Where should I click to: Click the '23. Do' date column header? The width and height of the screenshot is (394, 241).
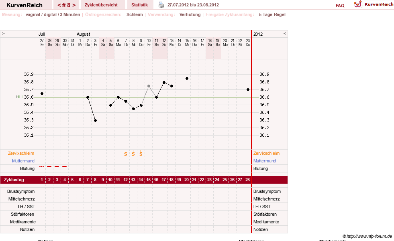248,43
